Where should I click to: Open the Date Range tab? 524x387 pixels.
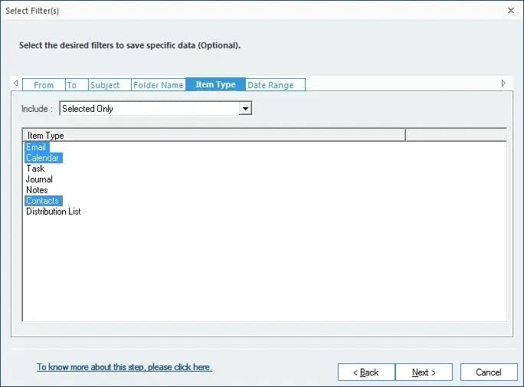275,85
